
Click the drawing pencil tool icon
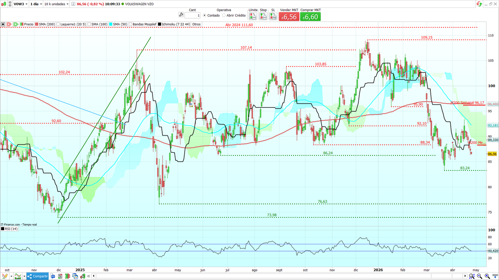[x=5, y=276]
